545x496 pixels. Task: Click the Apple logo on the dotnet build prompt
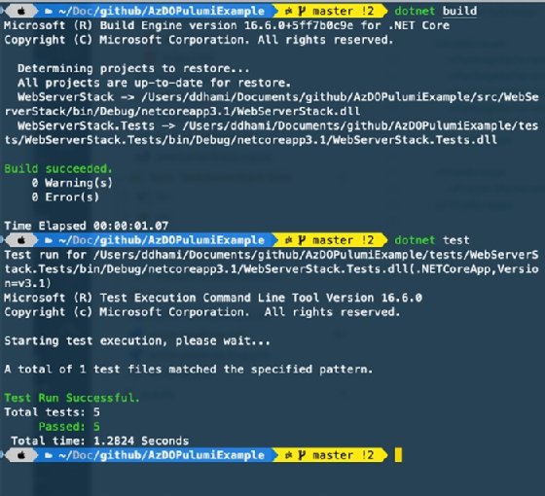(21, 11)
